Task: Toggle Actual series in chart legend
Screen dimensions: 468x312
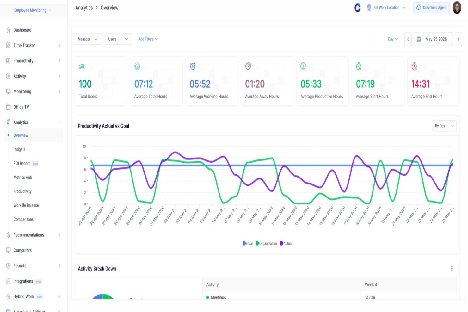Action: [286, 243]
